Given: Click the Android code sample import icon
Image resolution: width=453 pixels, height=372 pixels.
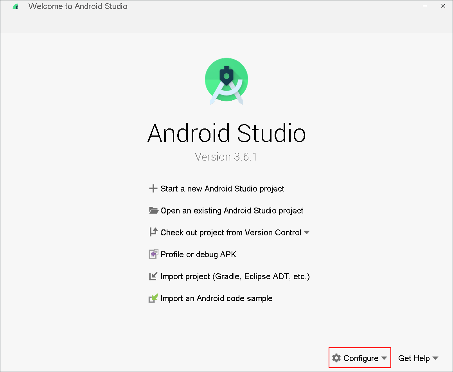Looking at the screenshot, I should [x=153, y=298].
